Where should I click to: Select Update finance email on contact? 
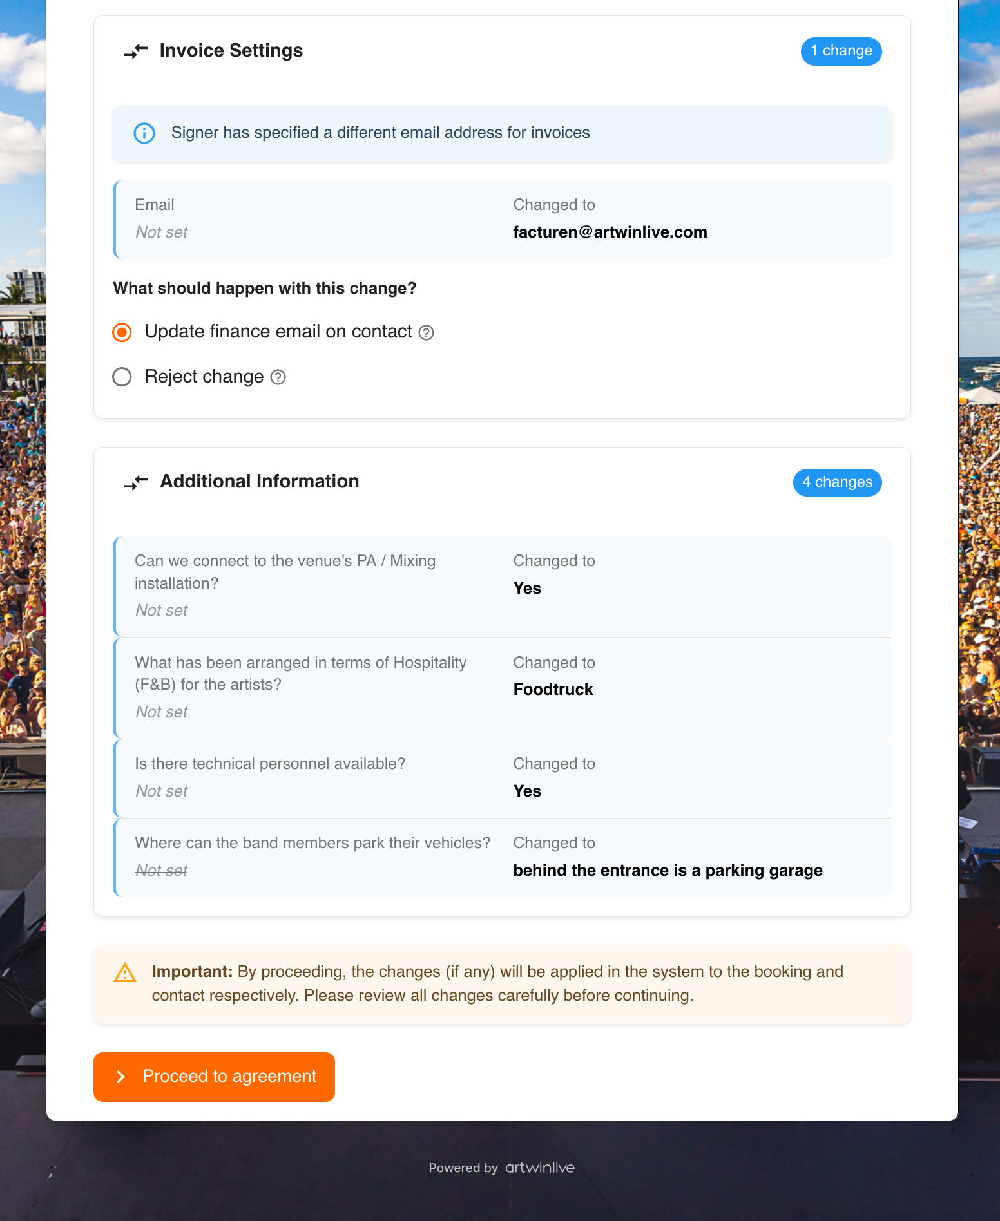[x=122, y=332]
